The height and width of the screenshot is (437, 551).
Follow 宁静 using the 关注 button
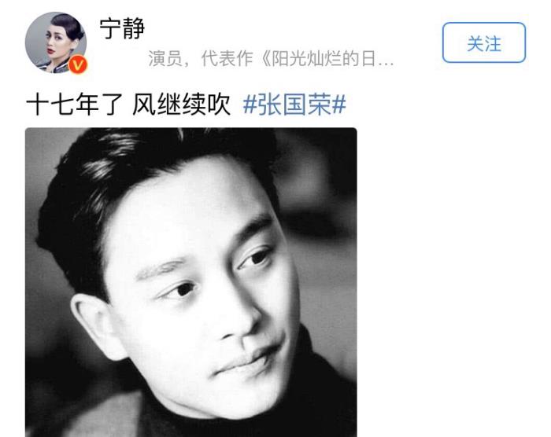(484, 42)
